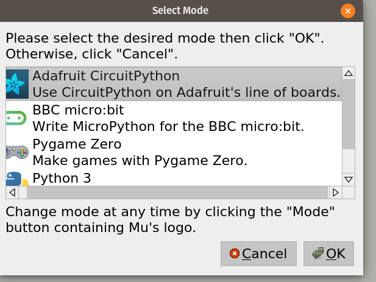
Task: Click the green arrow icon on OK
Action: tap(317, 253)
